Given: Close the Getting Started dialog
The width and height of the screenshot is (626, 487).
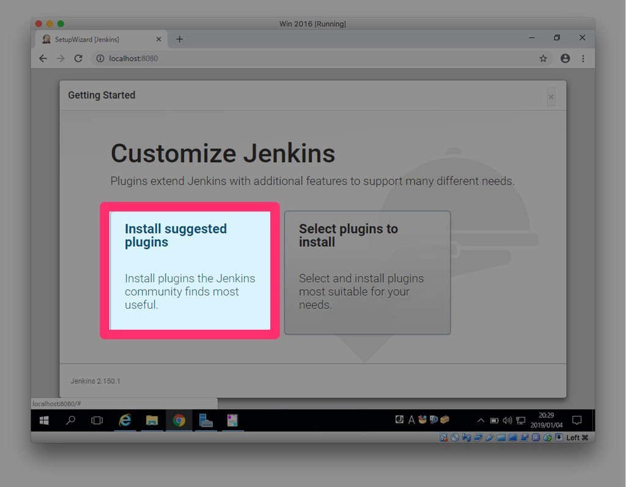Looking at the screenshot, I should tap(551, 97).
